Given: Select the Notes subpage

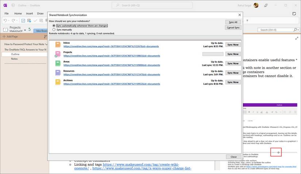Looking at the screenshot, I should pyautogui.click(x=14, y=59).
